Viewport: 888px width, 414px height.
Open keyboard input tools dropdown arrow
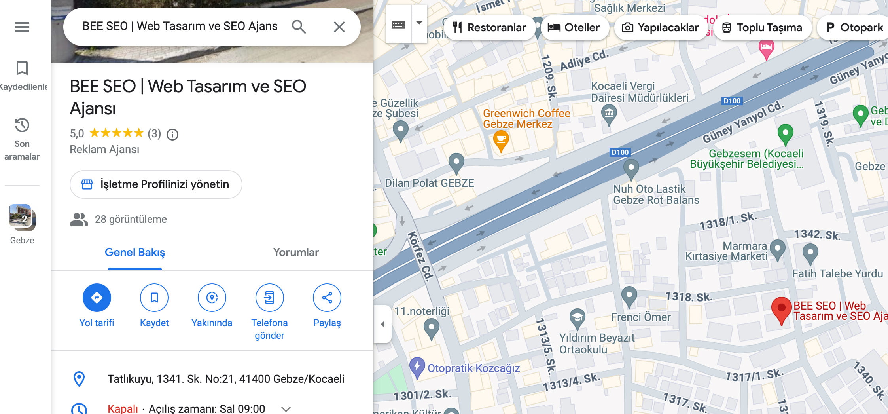click(419, 24)
